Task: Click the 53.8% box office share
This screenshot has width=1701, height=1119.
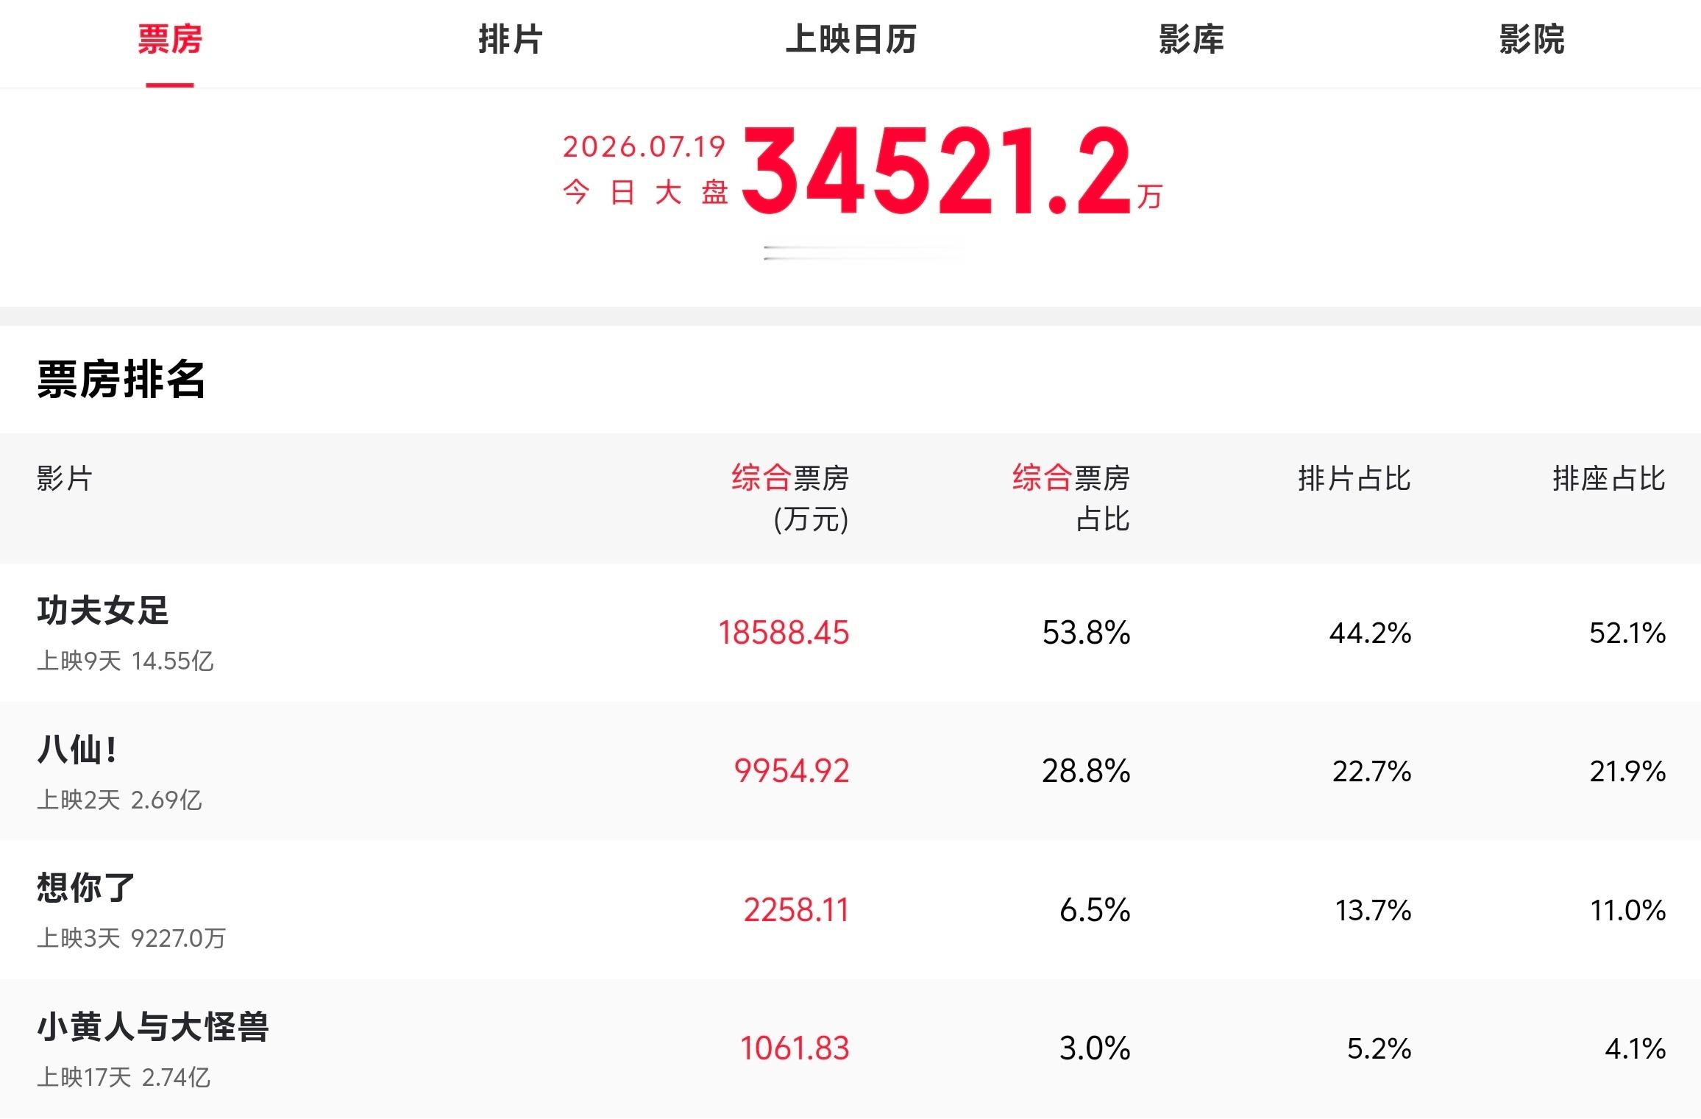Action: (x=1087, y=633)
